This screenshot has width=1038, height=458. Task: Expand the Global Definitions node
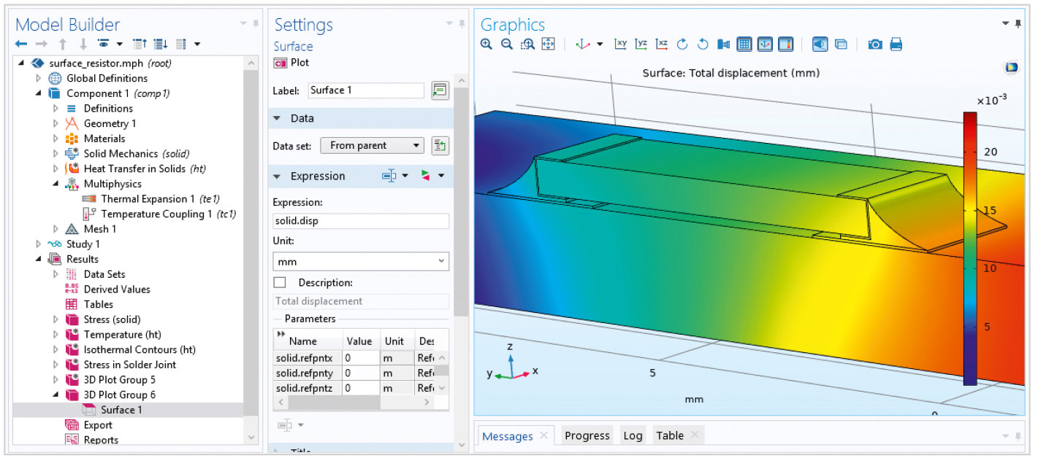click(x=38, y=78)
